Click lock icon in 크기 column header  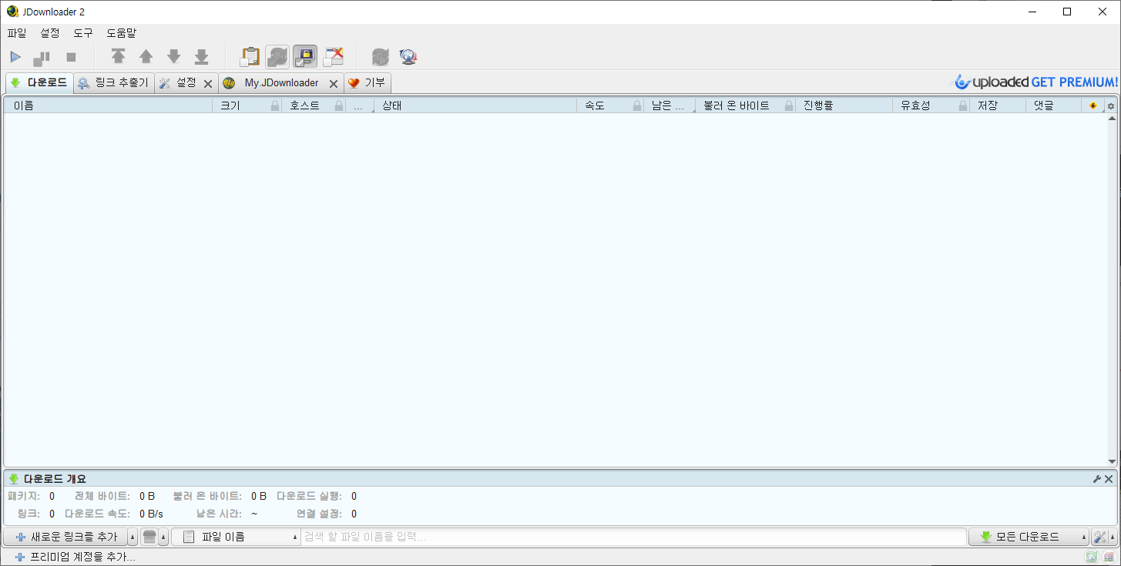tap(275, 106)
